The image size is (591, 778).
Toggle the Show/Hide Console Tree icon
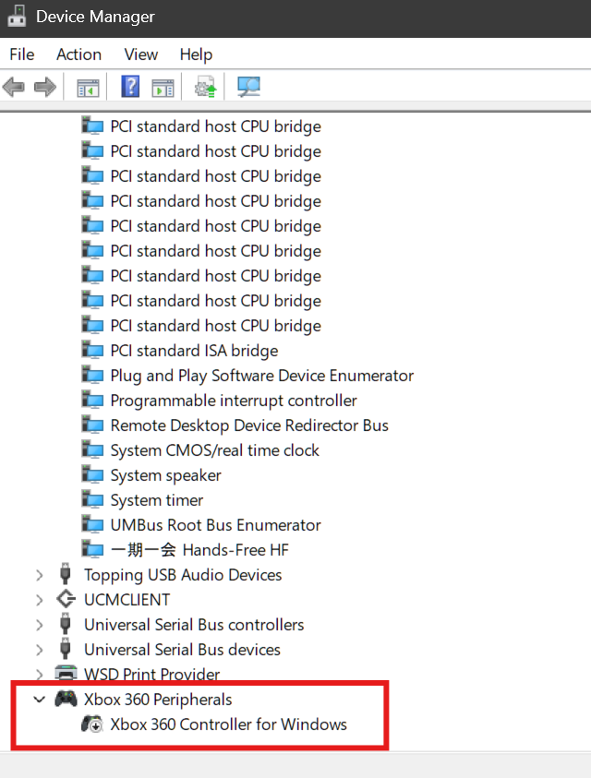click(x=88, y=88)
